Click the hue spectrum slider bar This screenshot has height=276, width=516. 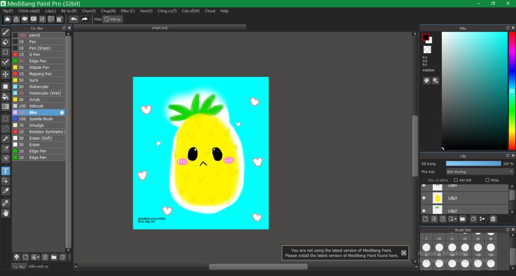512,91
